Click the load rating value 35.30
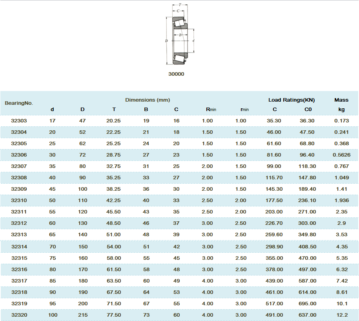 click(274, 121)
